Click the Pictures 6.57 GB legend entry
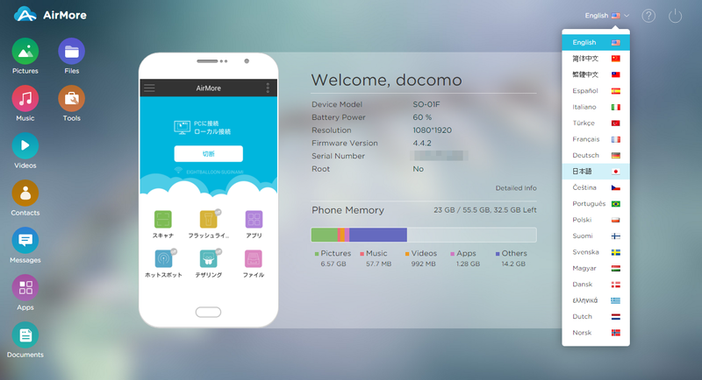The width and height of the screenshot is (702, 380). (333, 258)
